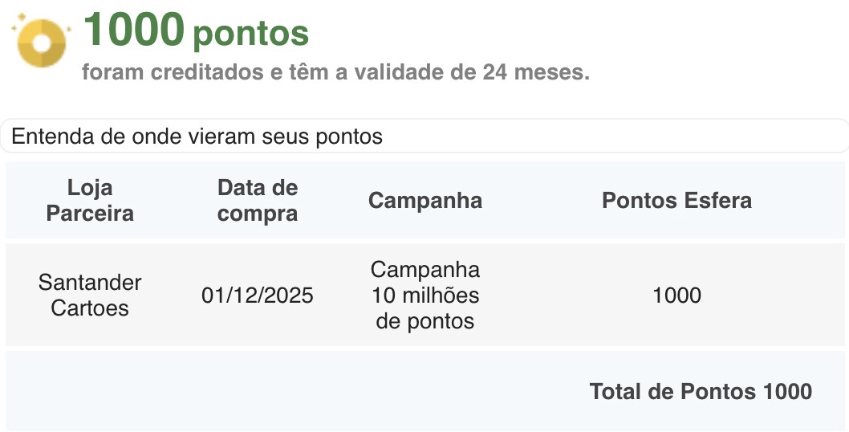Select the "Santander Cartoes" store cell
Viewport: 849px width, 432px height.
pos(90,295)
